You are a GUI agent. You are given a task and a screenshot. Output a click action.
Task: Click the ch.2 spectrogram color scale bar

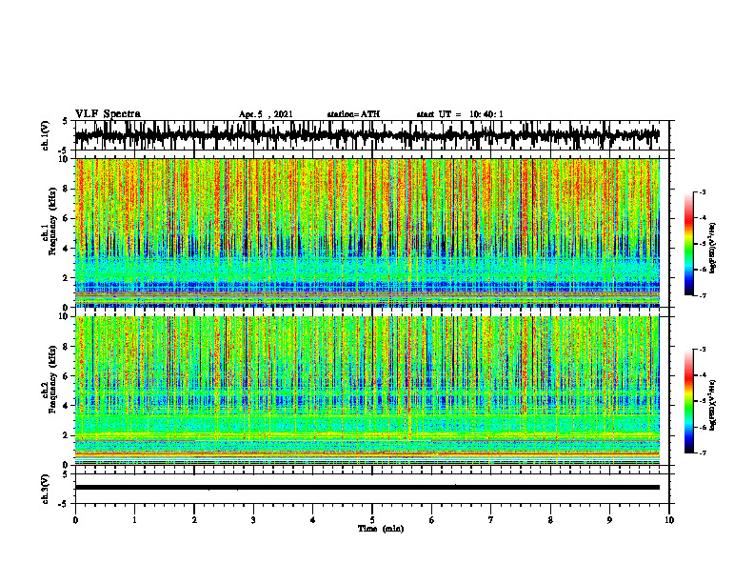[x=688, y=401]
